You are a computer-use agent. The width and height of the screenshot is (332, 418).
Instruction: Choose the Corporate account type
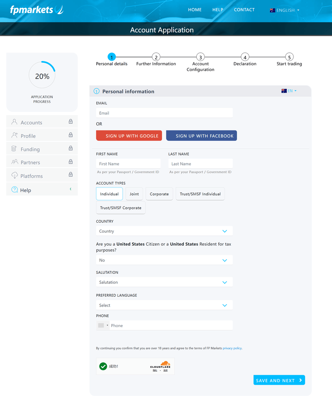159,194
